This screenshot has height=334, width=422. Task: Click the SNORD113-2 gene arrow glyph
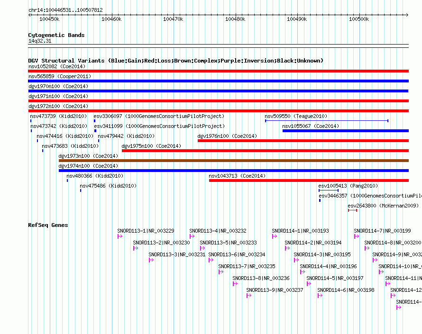[x=136, y=248]
